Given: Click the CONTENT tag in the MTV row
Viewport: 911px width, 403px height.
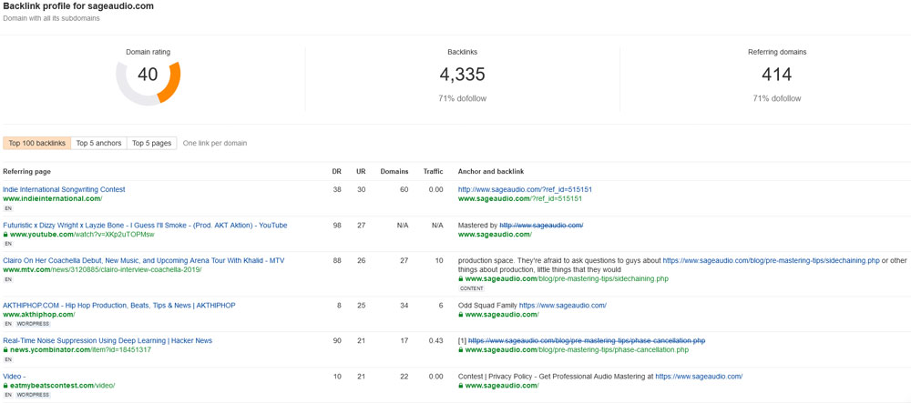Looking at the screenshot, I should (472, 288).
